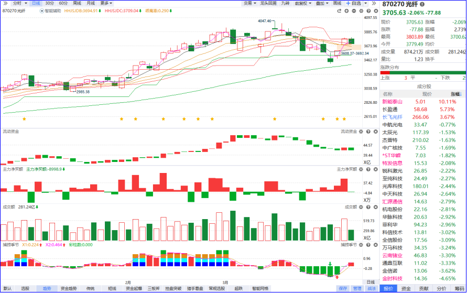The height and width of the screenshot is (293, 467).
Task: Select 月线 monthly chart period
Action: pos(91,3)
